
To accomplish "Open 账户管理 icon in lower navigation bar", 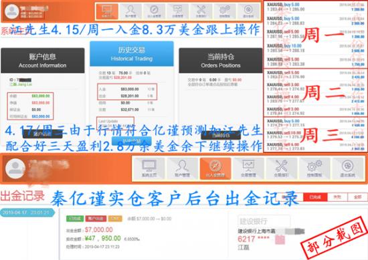I will point(182,168).
